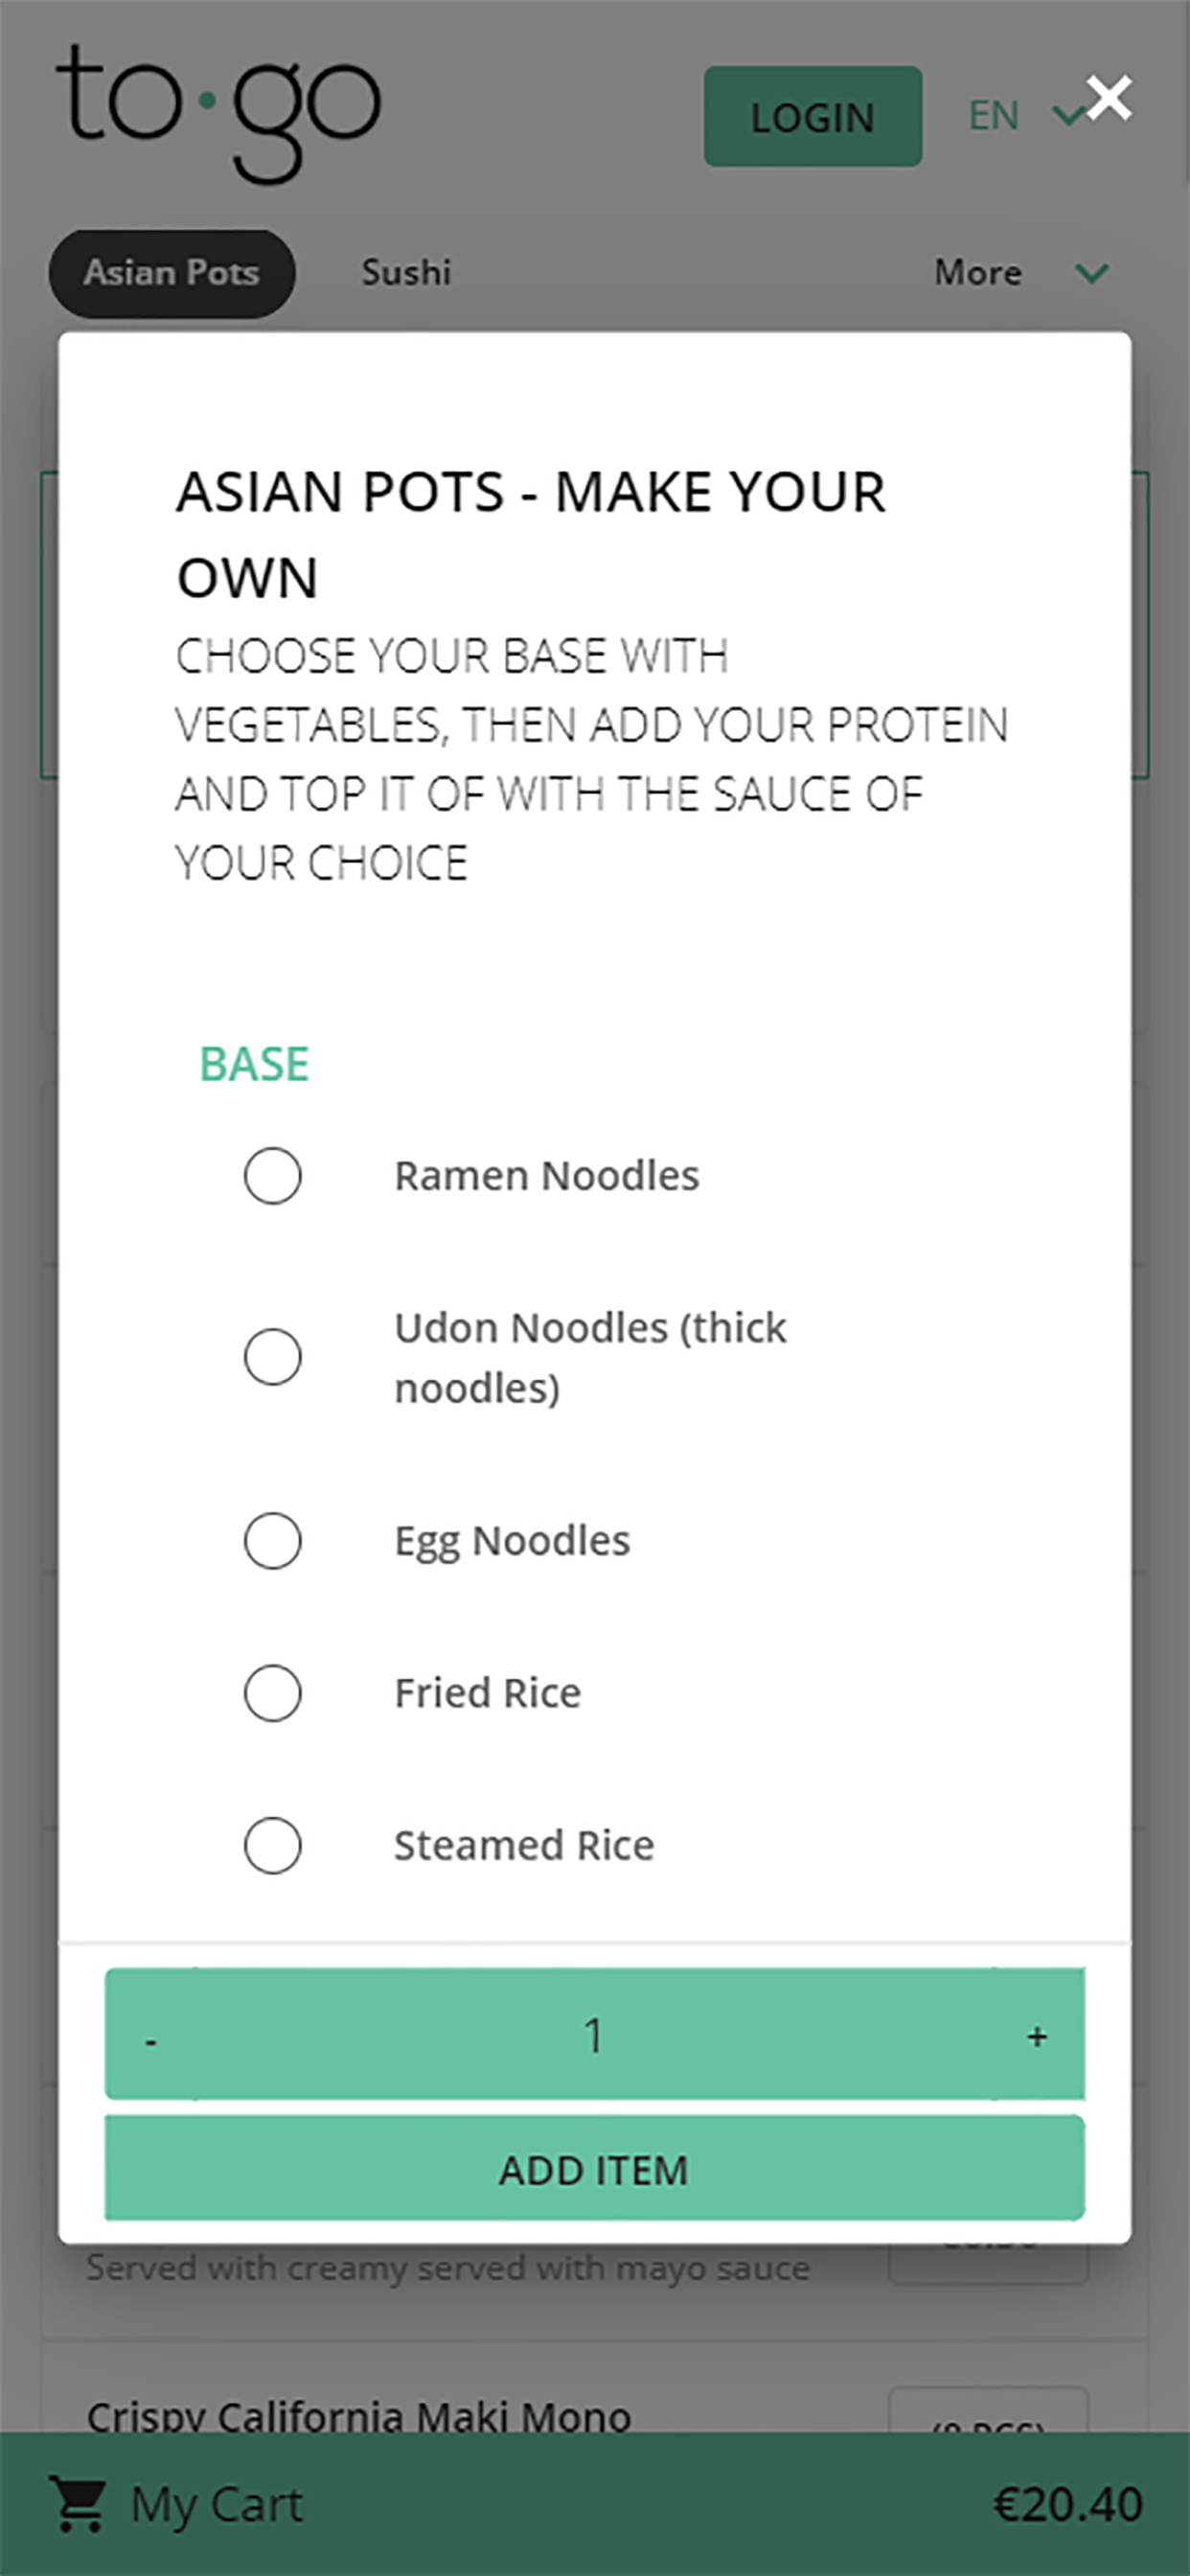
Task: Select Steamed Rice base
Action: pos(273,1845)
